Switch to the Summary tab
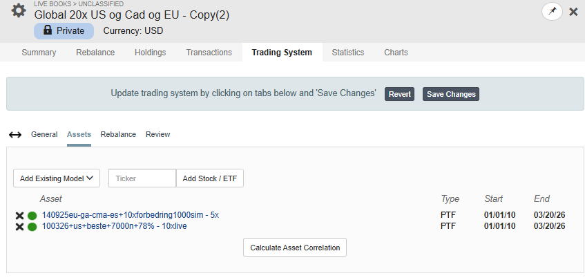The image size is (585, 278). click(39, 53)
